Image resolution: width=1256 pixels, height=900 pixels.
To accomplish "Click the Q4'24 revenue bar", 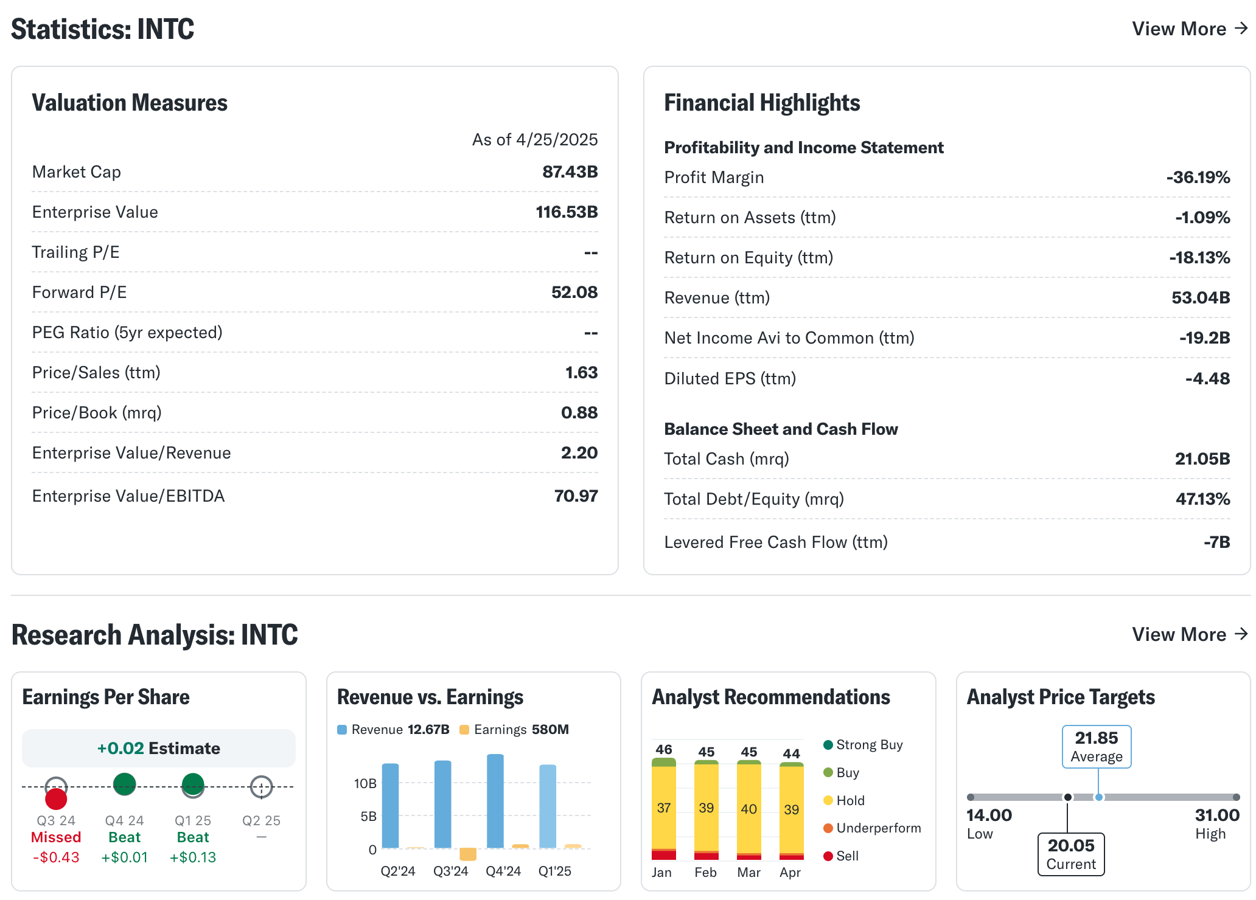I will [495, 801].
